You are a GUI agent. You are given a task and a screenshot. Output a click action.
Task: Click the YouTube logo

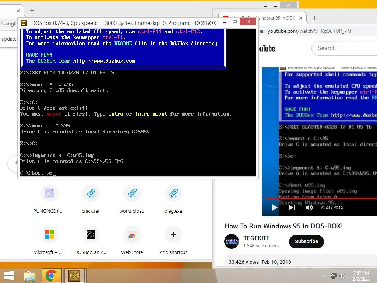267,48
